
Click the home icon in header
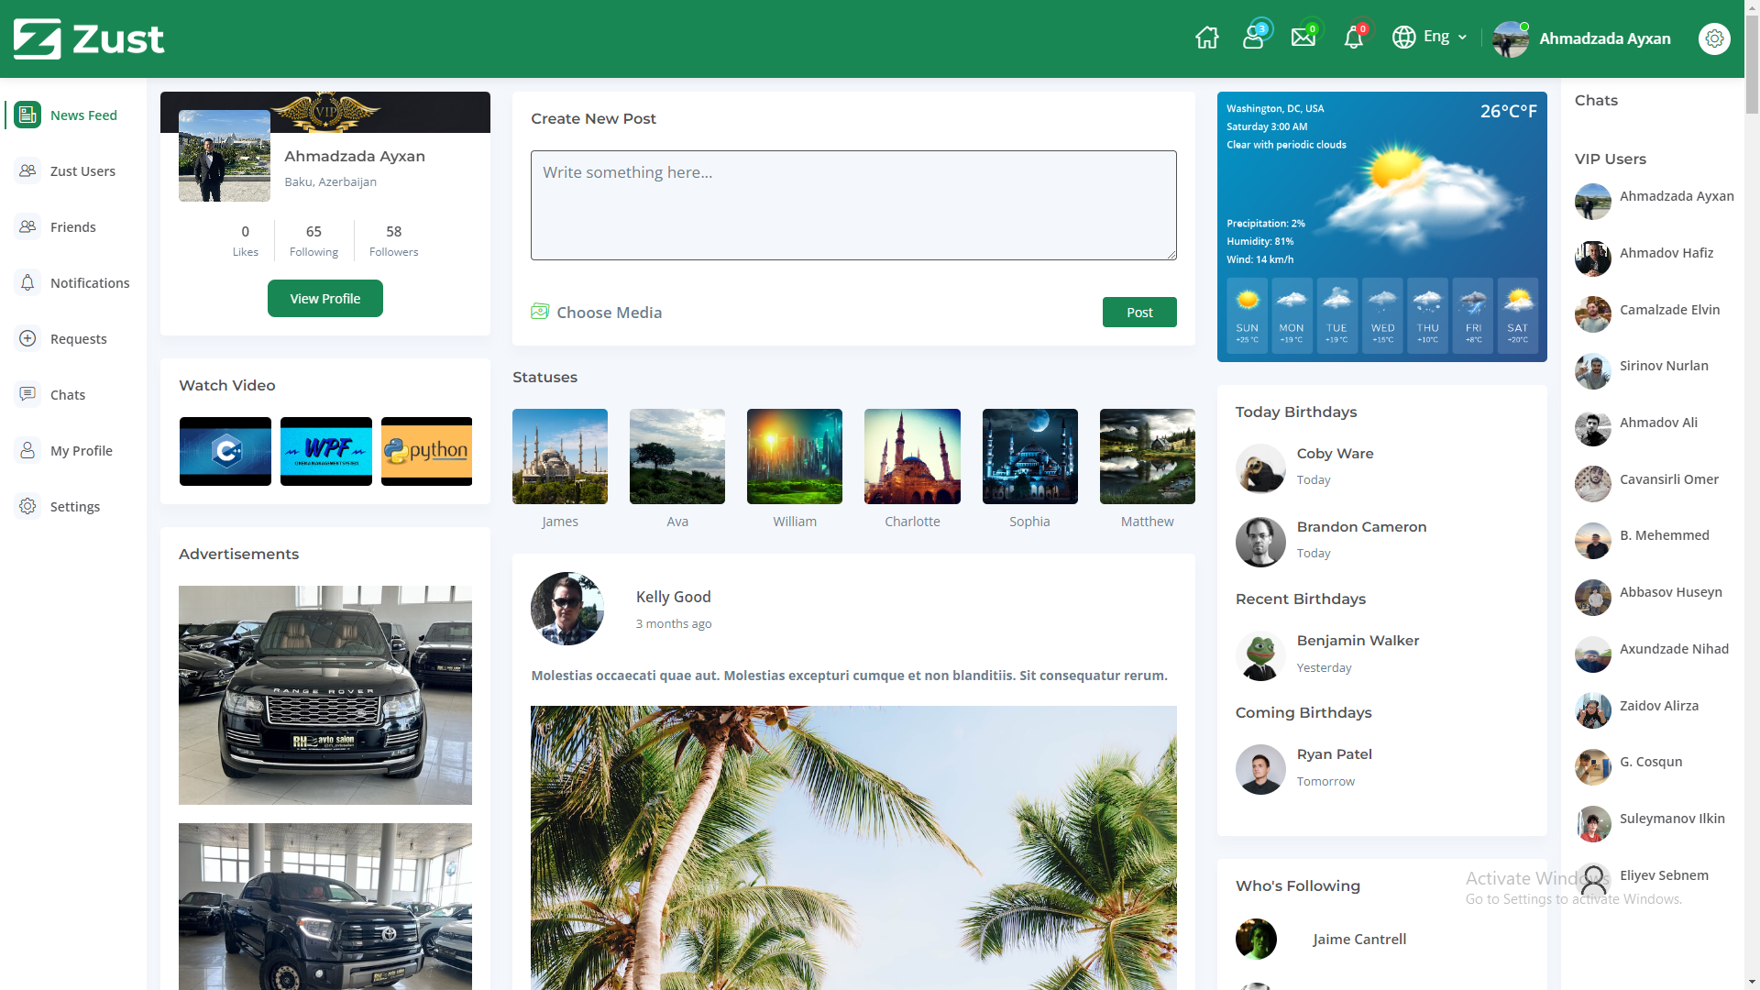[x=1207, y=38]
